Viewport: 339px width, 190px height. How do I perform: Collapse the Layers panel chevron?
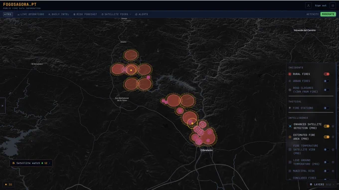click(x=333, y=185)
